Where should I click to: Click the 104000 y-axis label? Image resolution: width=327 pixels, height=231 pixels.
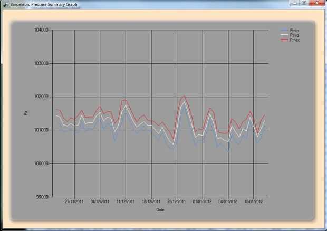pyautogui.click(x=41, y=30)
